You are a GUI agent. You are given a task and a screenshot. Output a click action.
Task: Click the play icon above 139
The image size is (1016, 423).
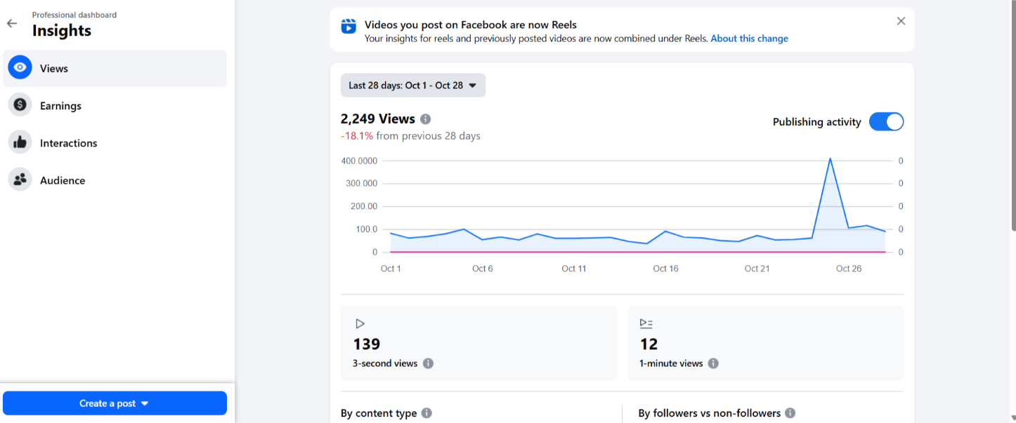pyautogui.click(x=360, y=323)
